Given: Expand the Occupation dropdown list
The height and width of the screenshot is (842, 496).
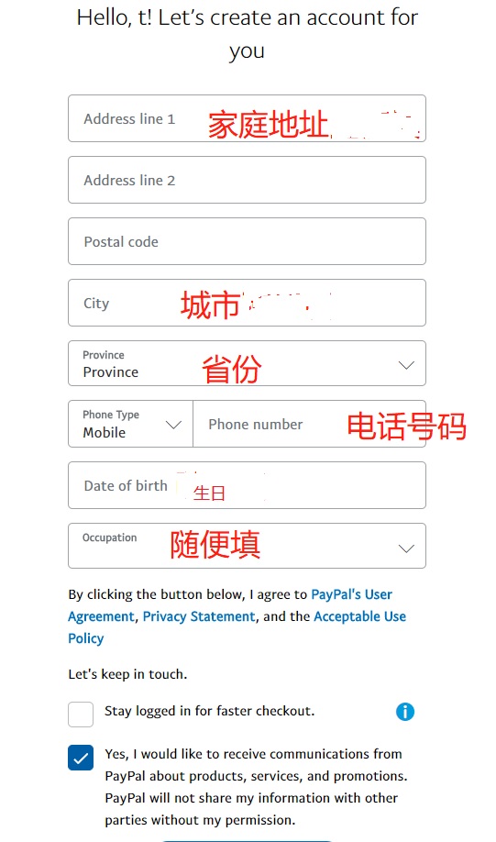Looking at the screenshot, I should (247, 546).
